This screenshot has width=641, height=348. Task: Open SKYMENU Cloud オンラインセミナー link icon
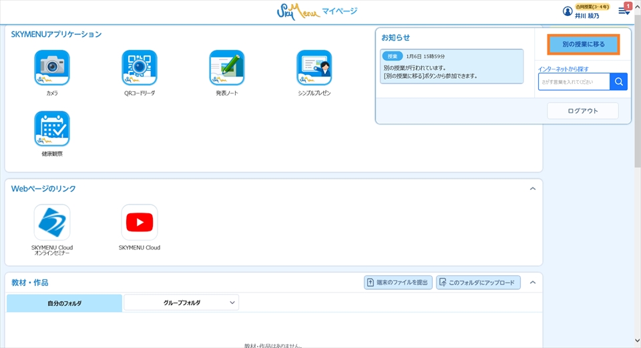pos(52,223)
